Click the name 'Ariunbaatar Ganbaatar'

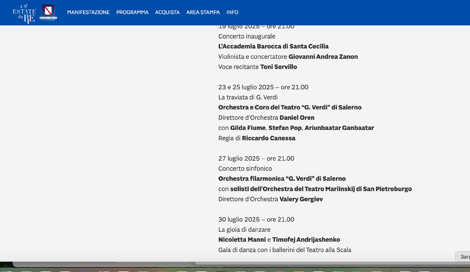click(x=339, y=128)
